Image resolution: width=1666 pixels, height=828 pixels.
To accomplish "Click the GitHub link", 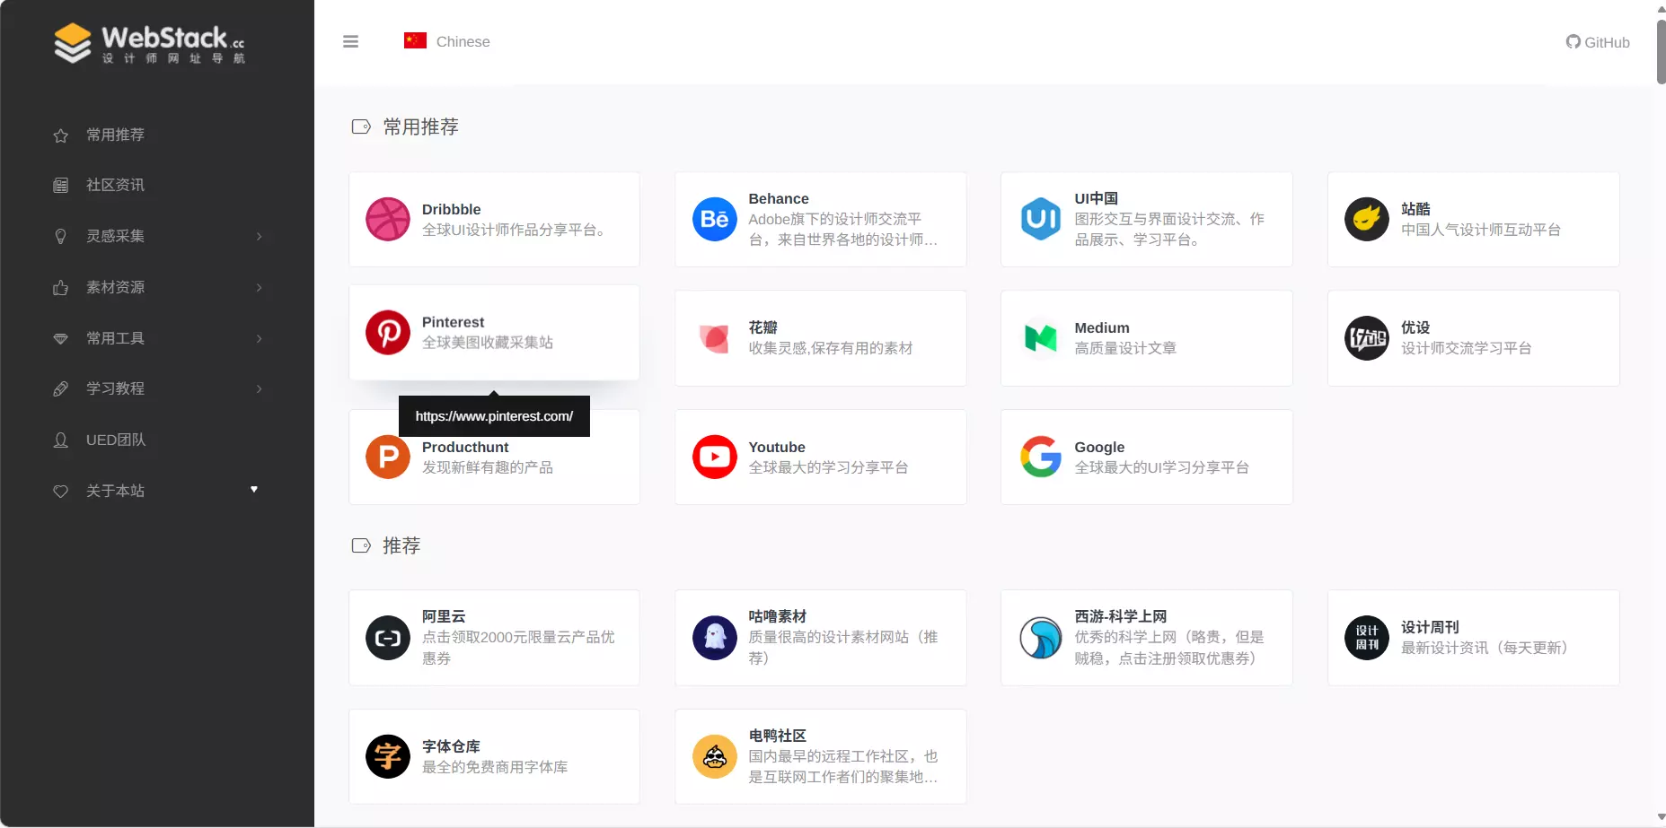I will (1598, 42).
